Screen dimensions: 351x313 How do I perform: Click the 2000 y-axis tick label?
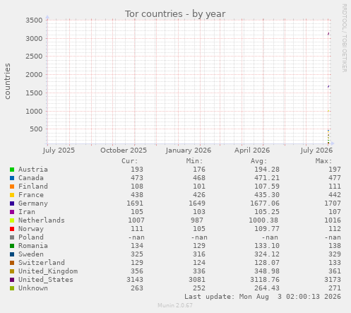(34, 75)
